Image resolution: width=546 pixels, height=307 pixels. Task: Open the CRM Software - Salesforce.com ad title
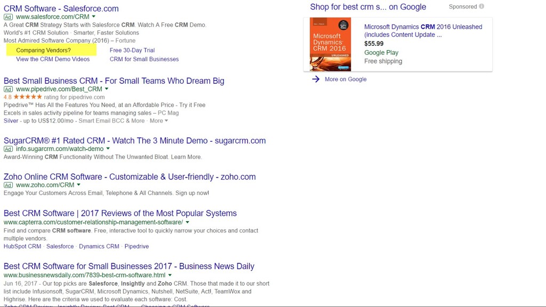(61, 9)
